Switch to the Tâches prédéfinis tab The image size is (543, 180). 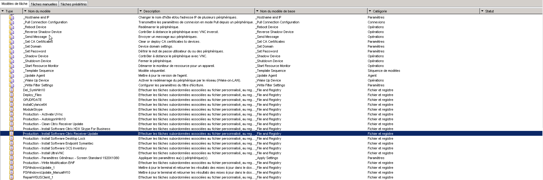tap(73, 4)
